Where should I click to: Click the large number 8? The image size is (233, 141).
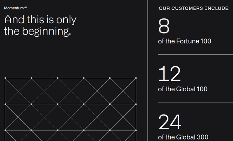[x=164, y=26]
